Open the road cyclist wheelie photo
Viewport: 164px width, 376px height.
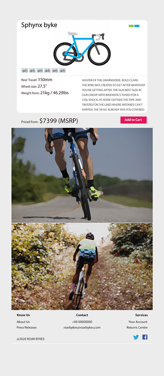point(82,175)
